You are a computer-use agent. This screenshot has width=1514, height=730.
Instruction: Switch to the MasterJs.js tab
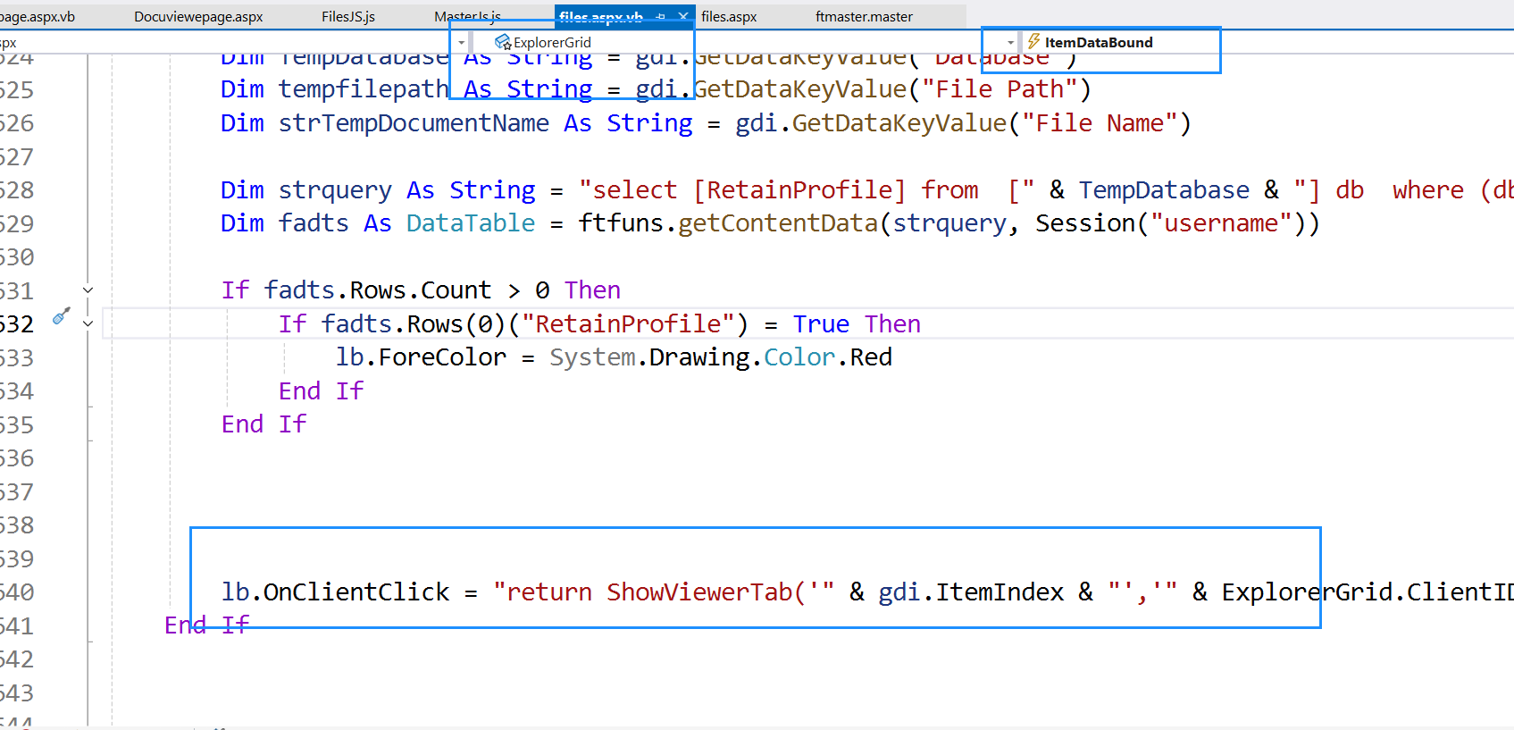click(x=466, y=17)
